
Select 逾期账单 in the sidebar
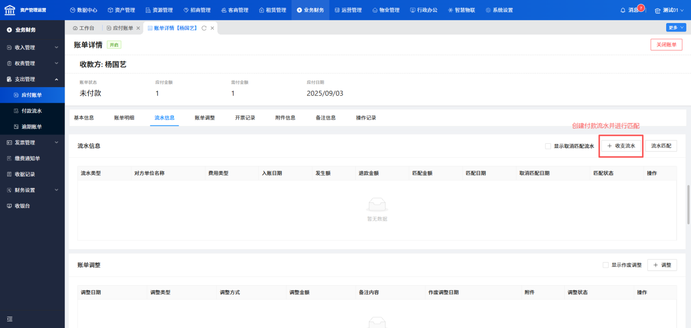[x=32, y=127]
